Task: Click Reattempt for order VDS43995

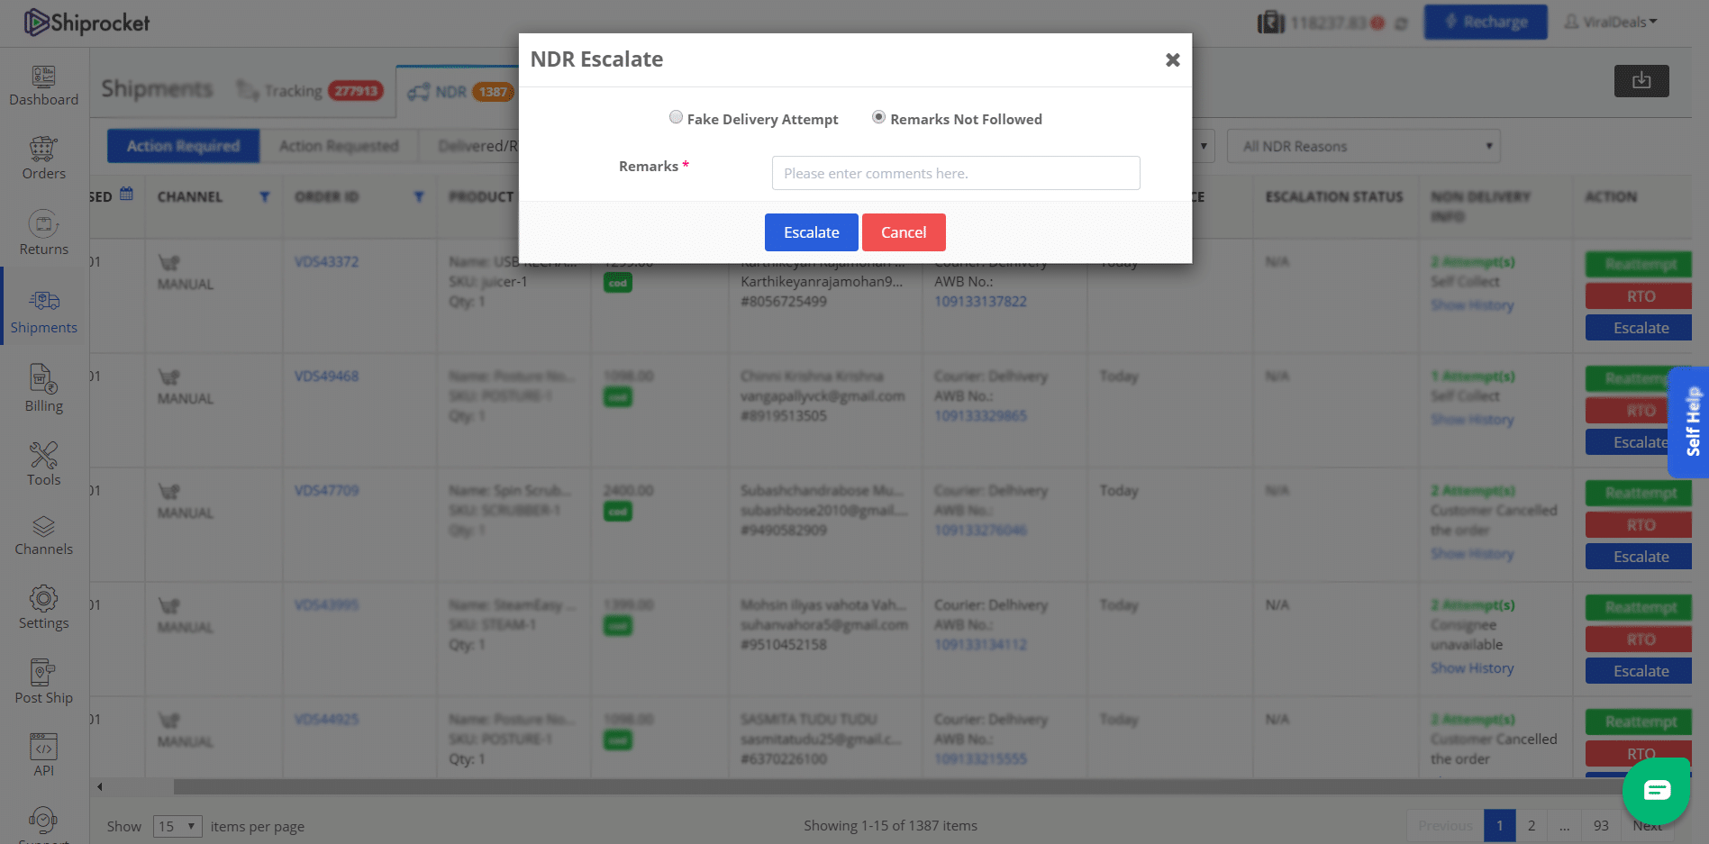Action: pos(1639,607)
